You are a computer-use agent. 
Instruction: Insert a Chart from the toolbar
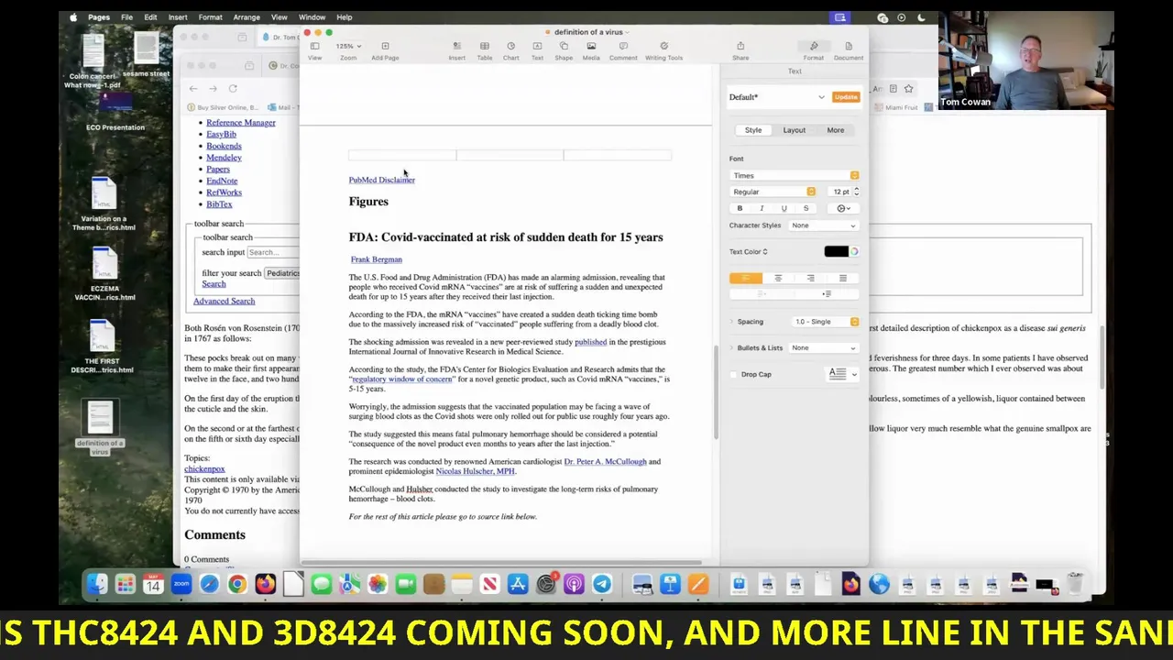pos(510,50)
